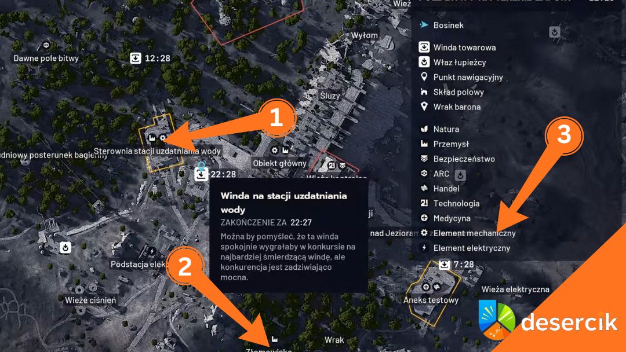Click the desercik logo
The image size is (626, 352).
coord(548,320)
